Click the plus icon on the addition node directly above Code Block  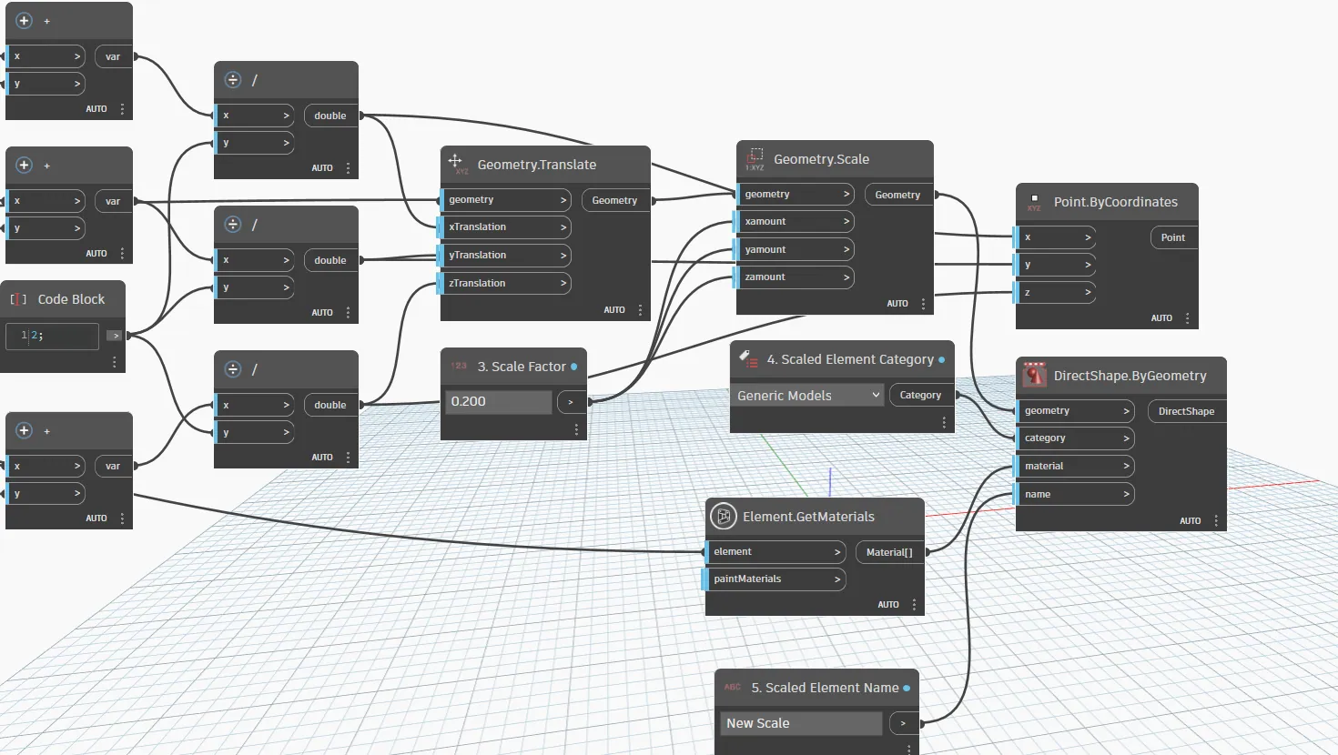25,165
